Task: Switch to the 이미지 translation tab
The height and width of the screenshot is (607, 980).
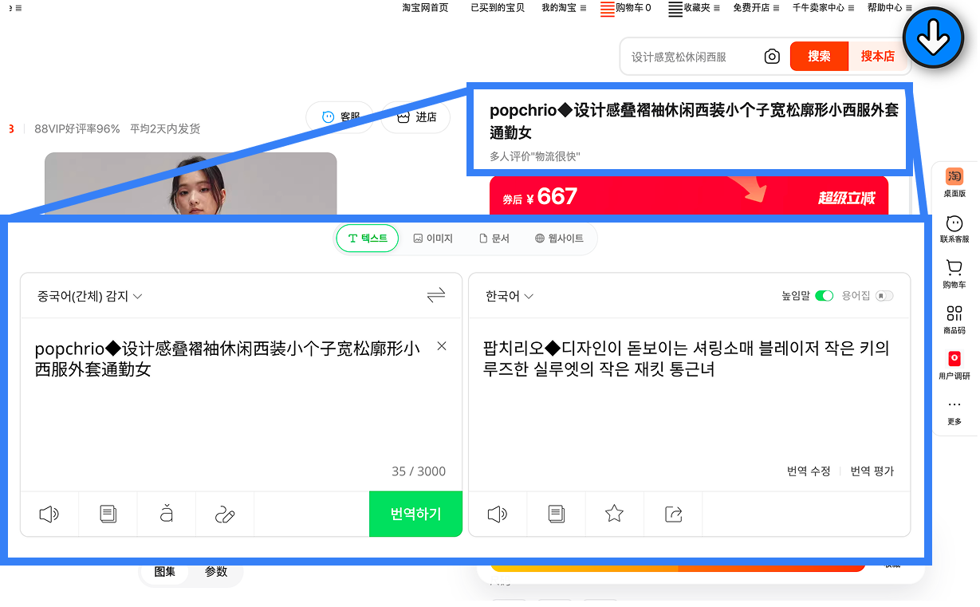Action: [433, 238]
